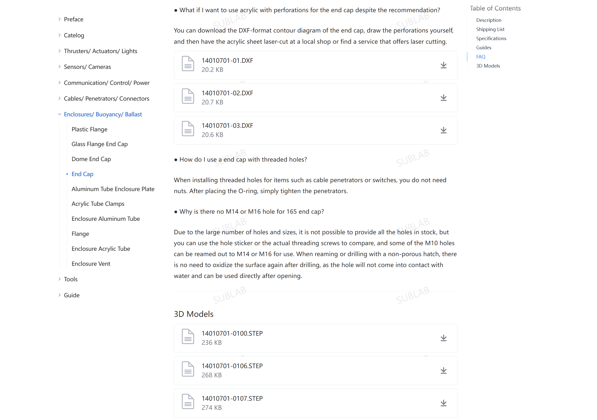Open the Plastic Flange page

[90, 129]
